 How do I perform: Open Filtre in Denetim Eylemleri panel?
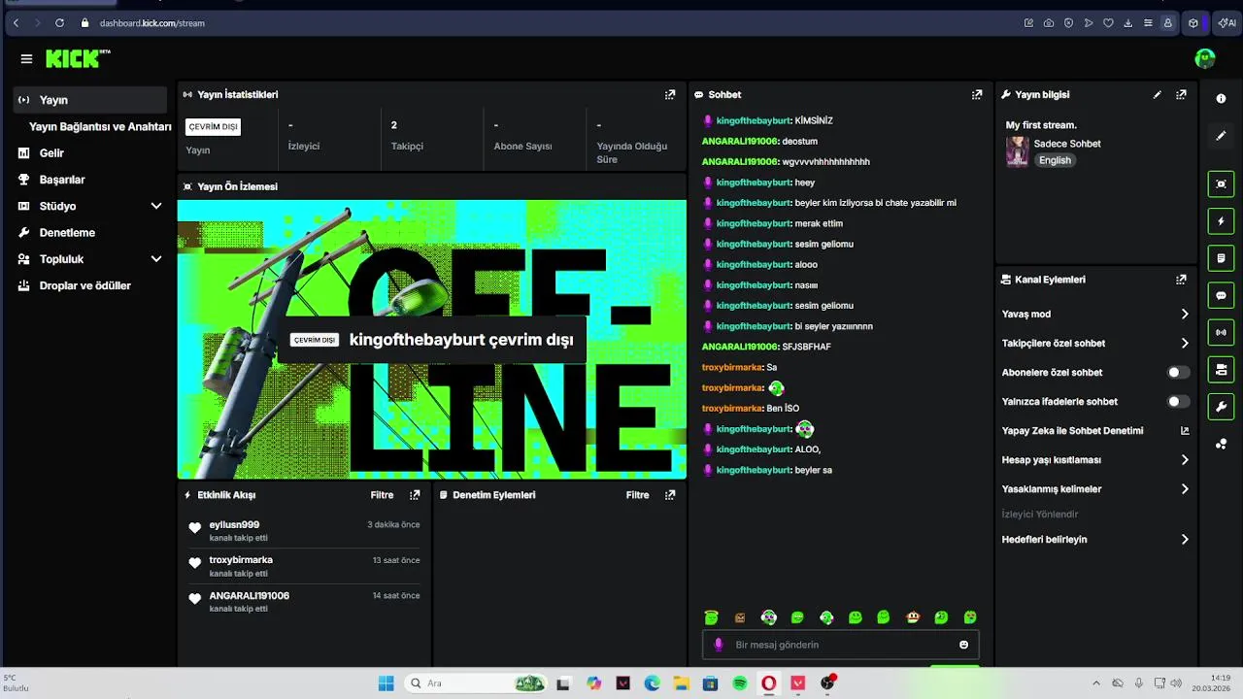[x=637, y=495]
